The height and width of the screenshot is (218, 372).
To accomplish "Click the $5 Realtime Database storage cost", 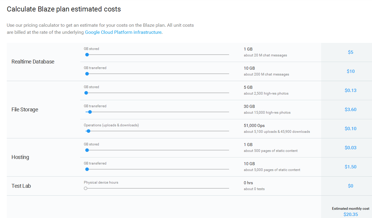I will pyautogui.click(x=351, y=52).
